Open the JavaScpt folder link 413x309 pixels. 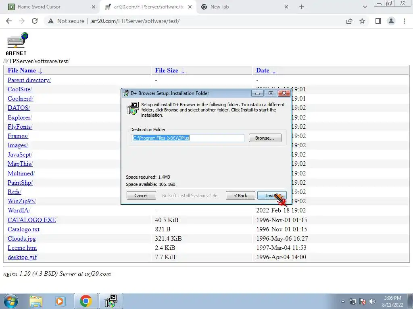coord(20,154)
